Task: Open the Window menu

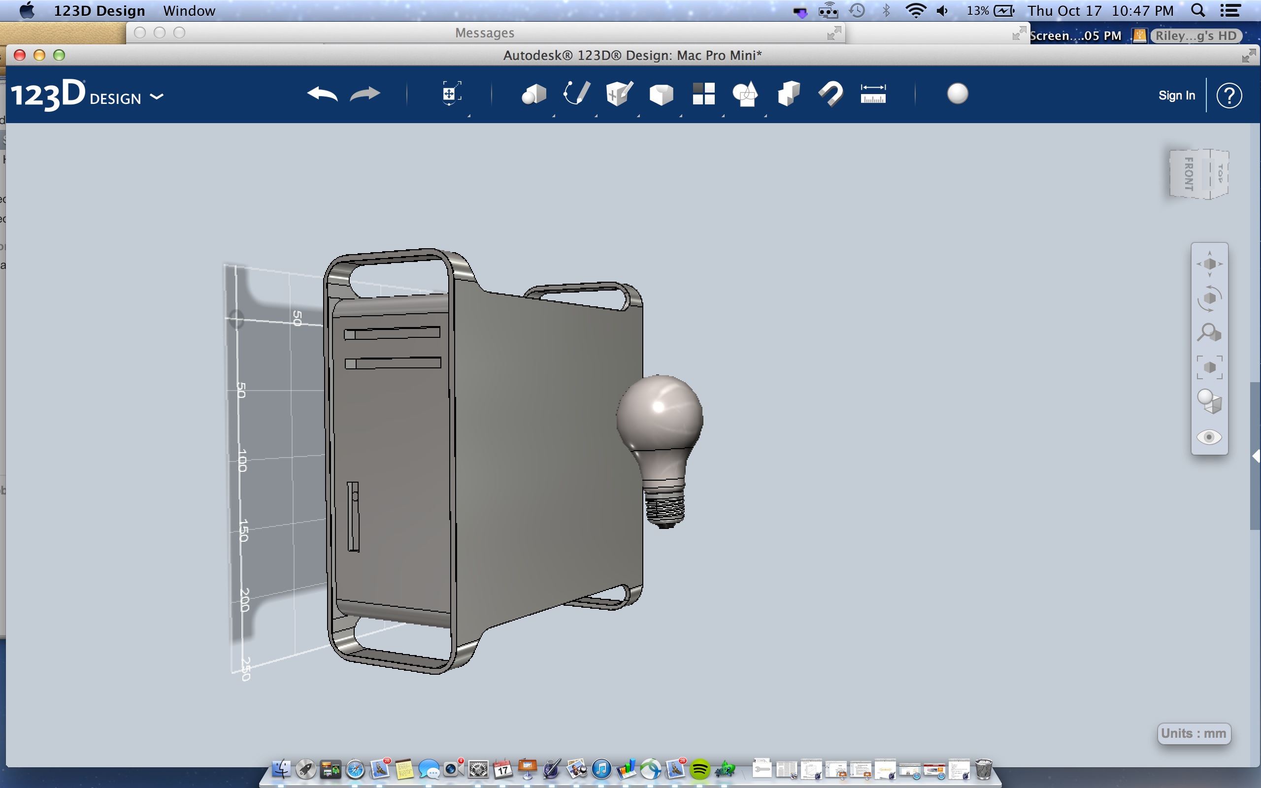Action: click(x=189, y=10)
